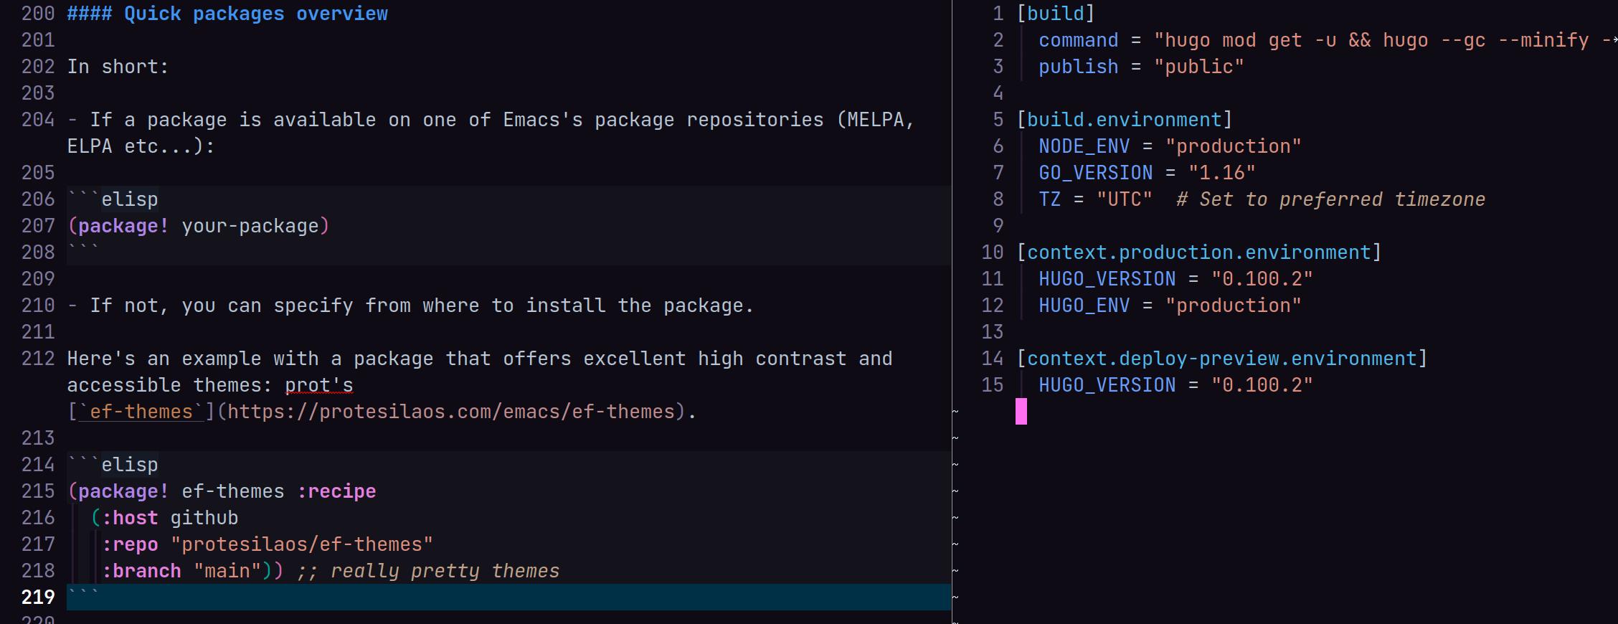The image size is (1618, 624).
Task: Click the [context.deploy-preview.environment] header
Action: tap(1221, 359)
